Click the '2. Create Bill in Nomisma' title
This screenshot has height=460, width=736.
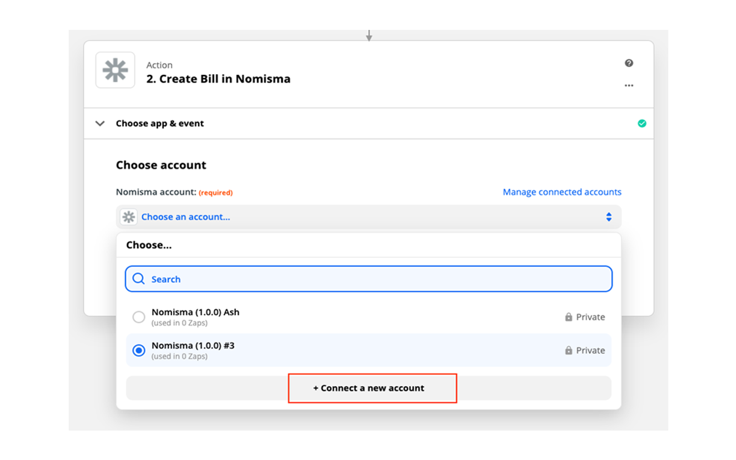pos(218,79)
